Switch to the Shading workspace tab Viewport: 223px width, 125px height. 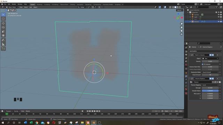(x=72, y=5)
